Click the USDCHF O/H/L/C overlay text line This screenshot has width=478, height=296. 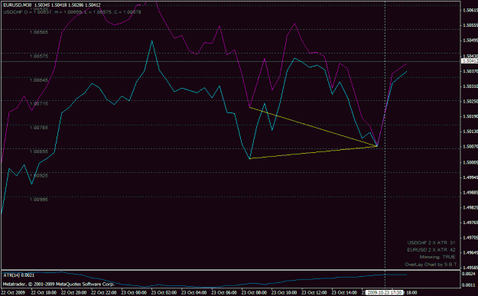pyautogui.click(x=72, y=12)
